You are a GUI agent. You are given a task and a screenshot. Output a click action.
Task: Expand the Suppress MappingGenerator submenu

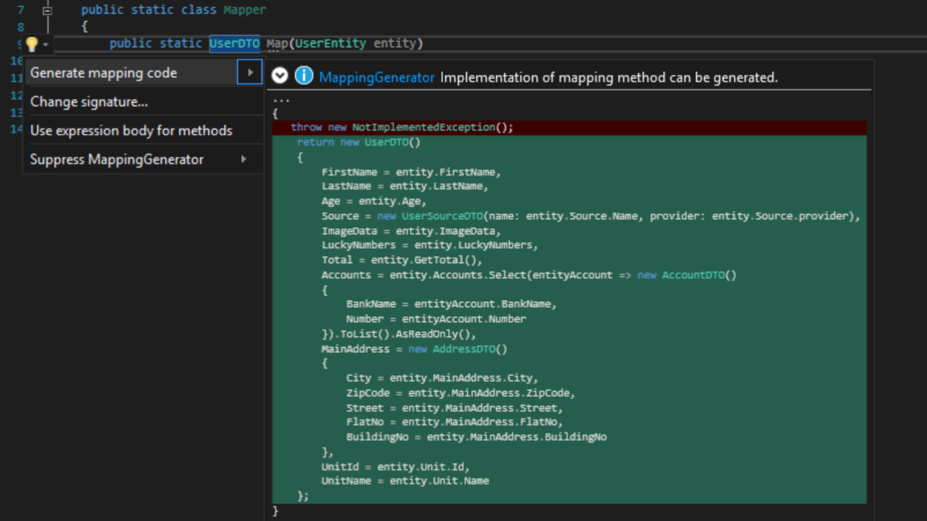(244, 159)
